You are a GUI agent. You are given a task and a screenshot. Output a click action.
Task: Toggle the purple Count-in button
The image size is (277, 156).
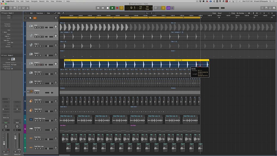point(168,8)
